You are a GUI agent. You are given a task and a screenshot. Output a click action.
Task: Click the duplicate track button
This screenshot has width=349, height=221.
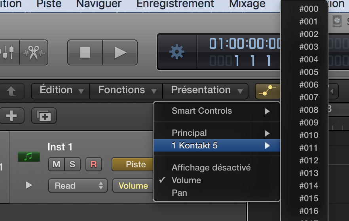click(44, 116)
